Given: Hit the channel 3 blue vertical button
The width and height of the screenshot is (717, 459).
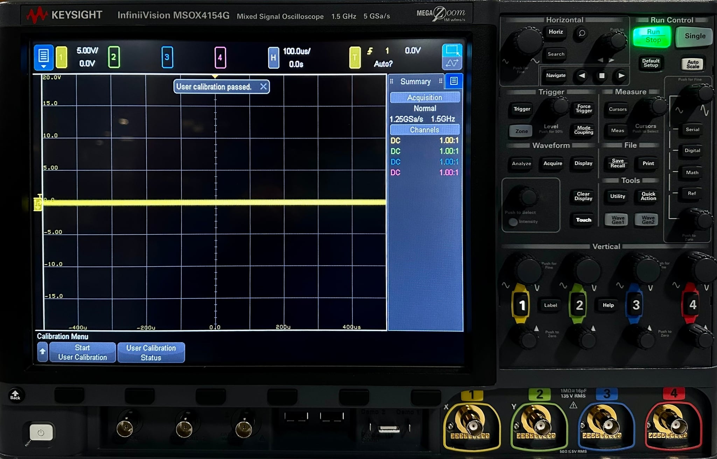Looking at the screenshot, I should [636, 305].
